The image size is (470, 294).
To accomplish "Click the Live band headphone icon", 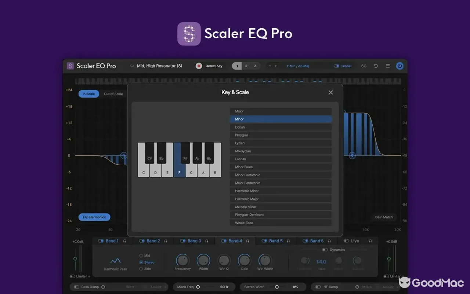I will (x=370, y=241).
